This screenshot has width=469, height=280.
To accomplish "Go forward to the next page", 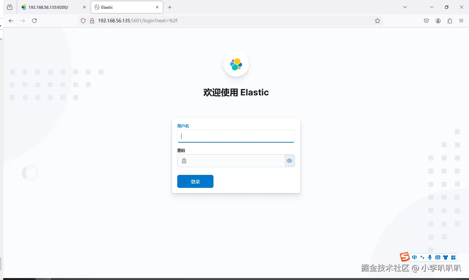I will click(23, 21).
